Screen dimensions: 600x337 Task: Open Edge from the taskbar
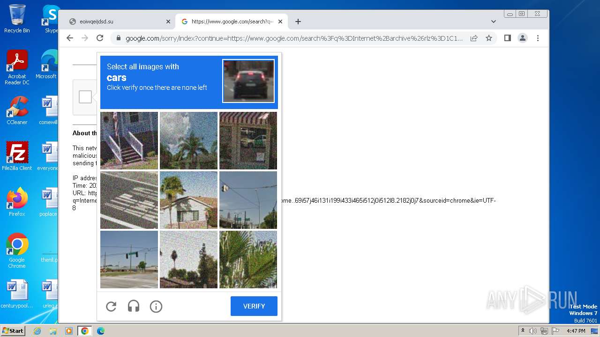pyautogui.click(x=100, y=331)
